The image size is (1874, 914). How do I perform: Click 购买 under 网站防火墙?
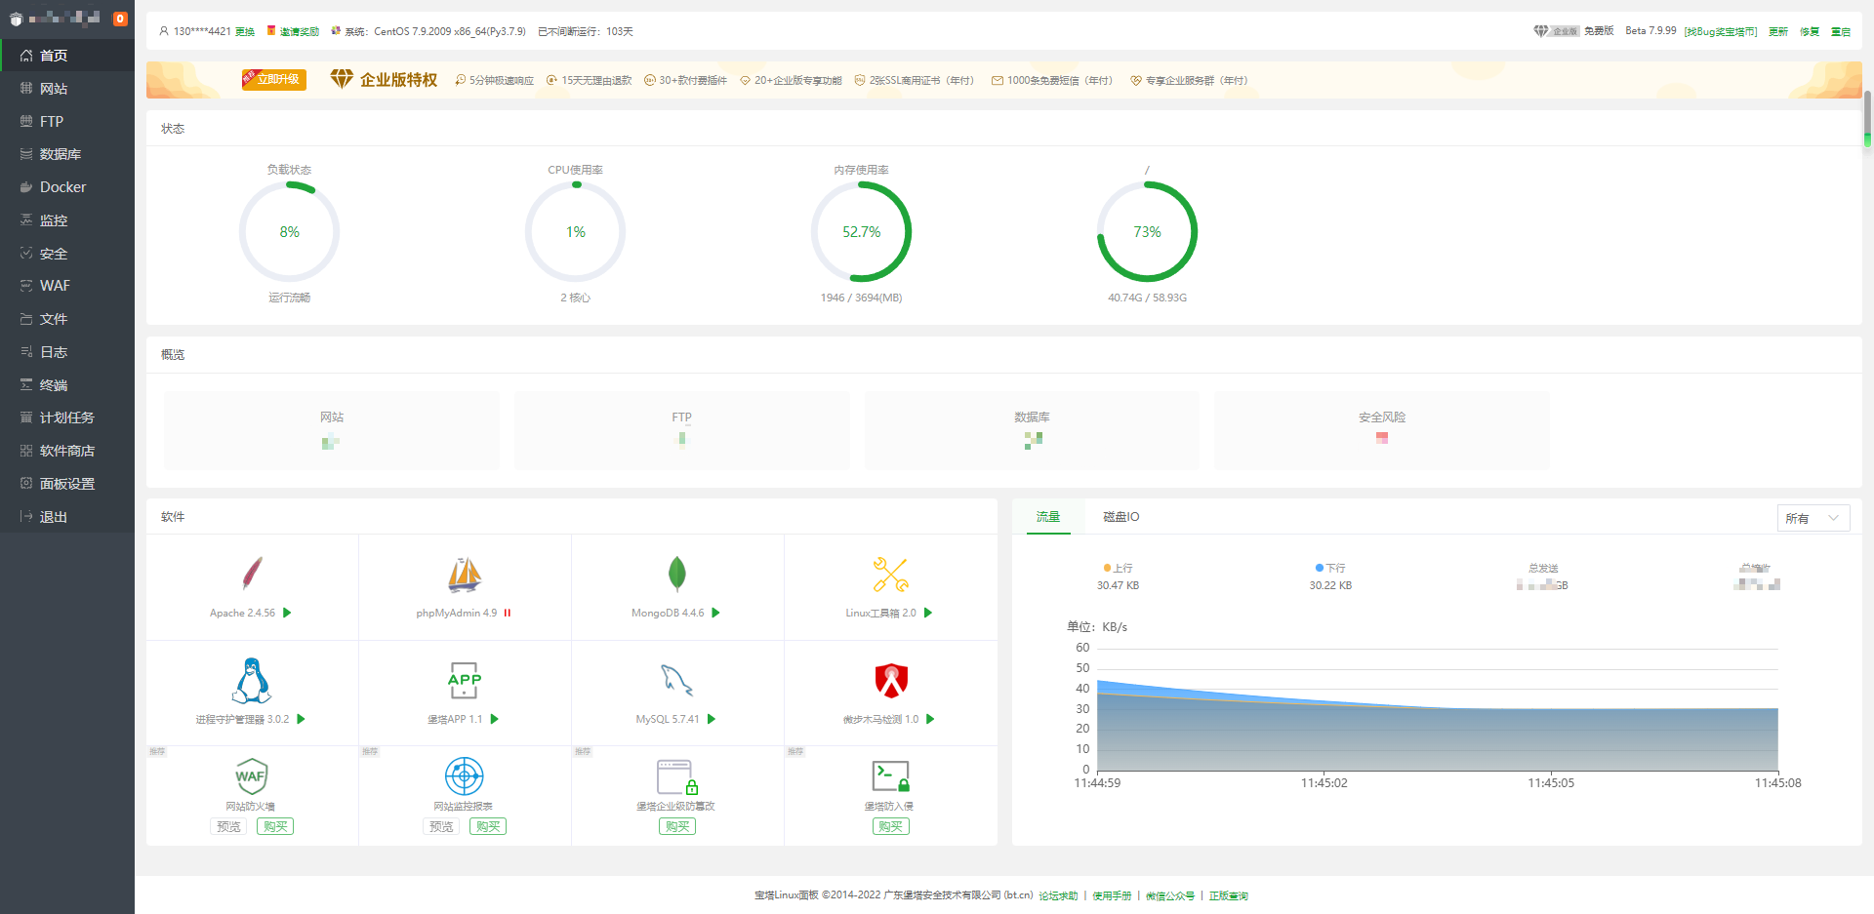coord(275,826)
